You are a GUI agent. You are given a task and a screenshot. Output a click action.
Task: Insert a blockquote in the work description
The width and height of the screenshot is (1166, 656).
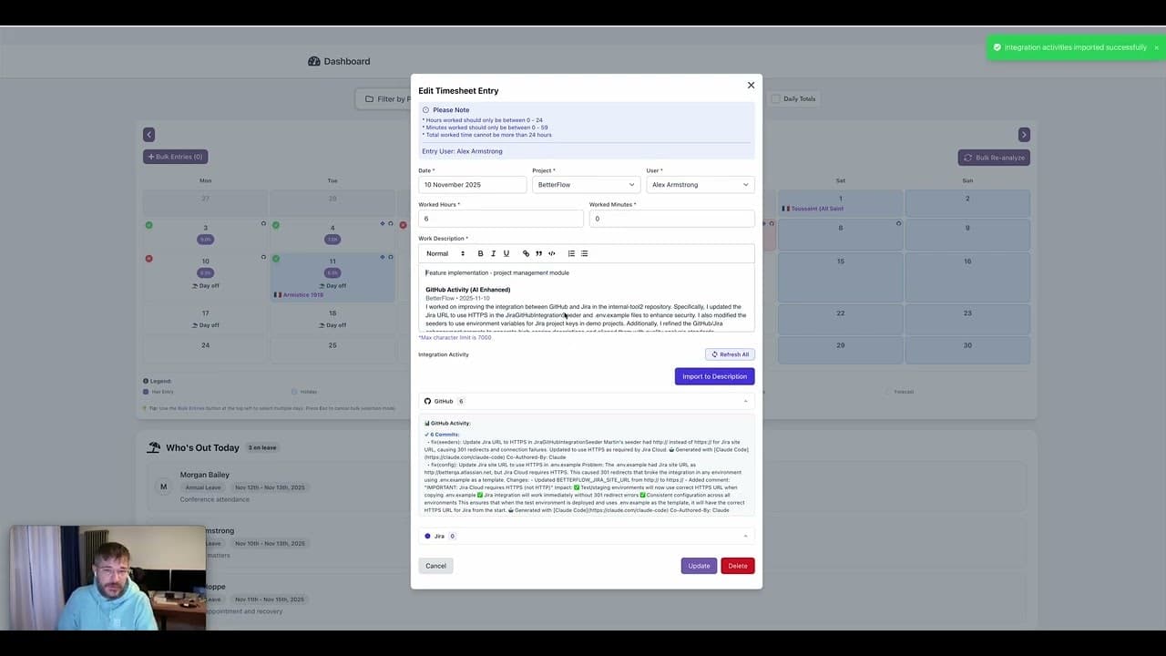point(538,253)
